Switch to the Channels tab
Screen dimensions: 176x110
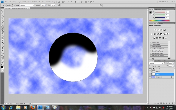click(158, 61)
